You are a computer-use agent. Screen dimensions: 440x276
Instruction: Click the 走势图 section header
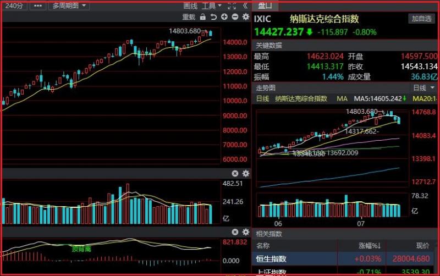pos(266,88)
